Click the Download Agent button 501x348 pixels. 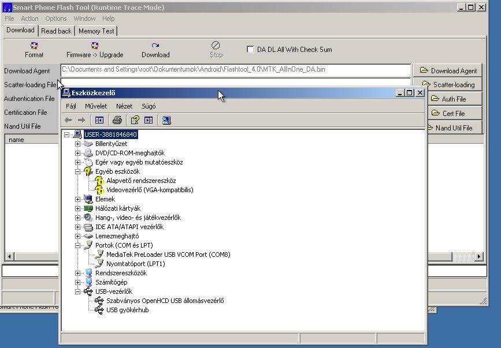tap(448, 70)
